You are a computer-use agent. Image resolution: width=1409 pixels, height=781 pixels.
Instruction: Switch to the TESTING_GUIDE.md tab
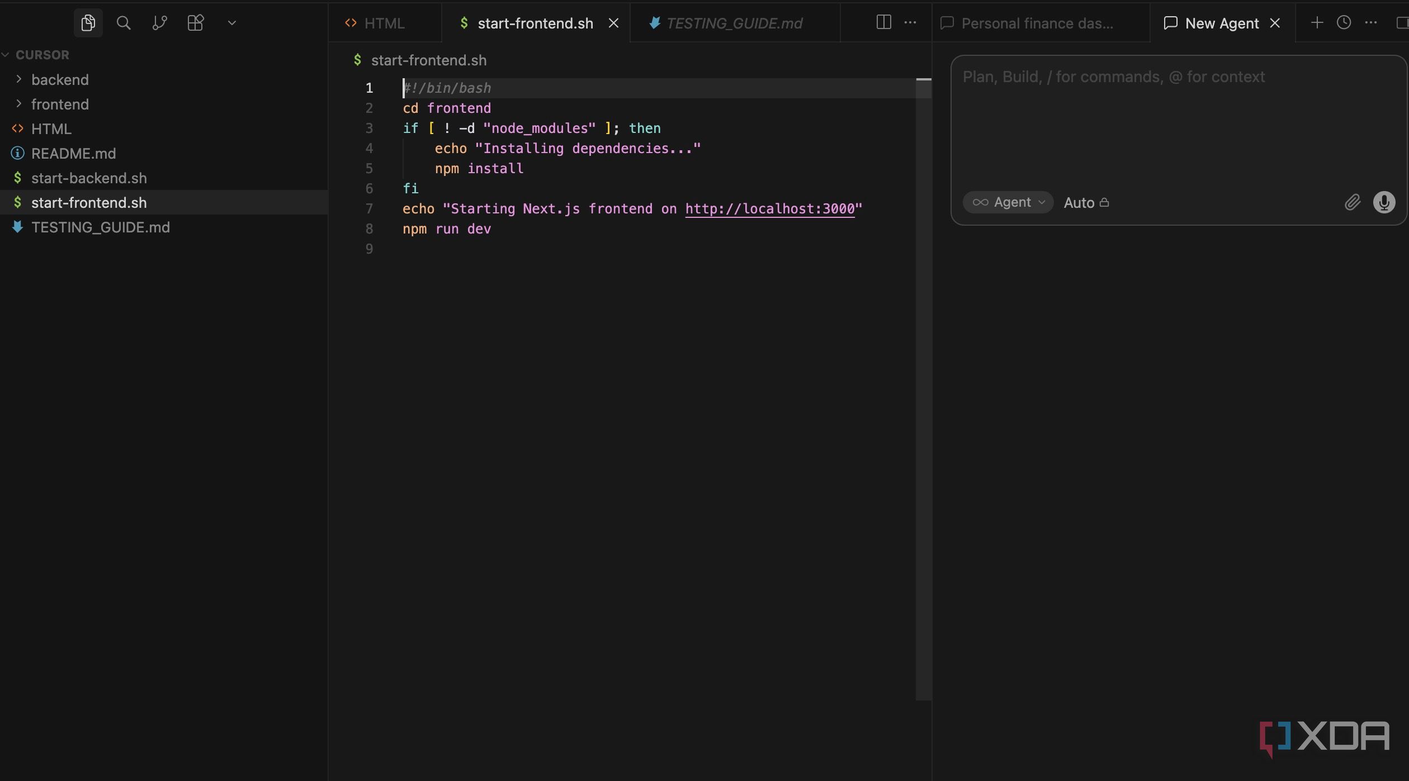point(735,23)
